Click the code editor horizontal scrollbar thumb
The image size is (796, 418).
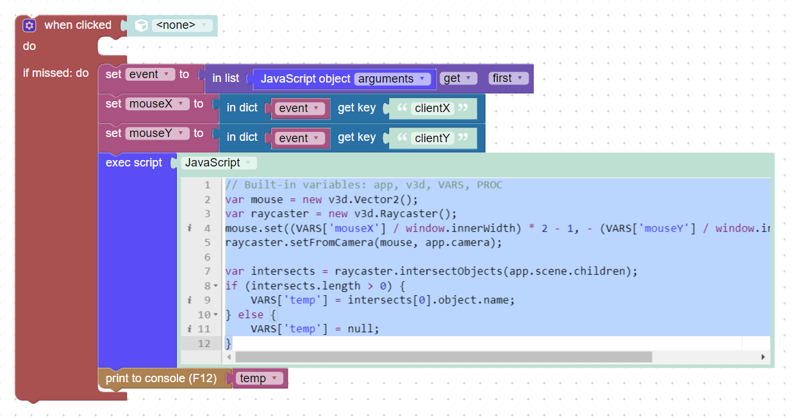444,357
